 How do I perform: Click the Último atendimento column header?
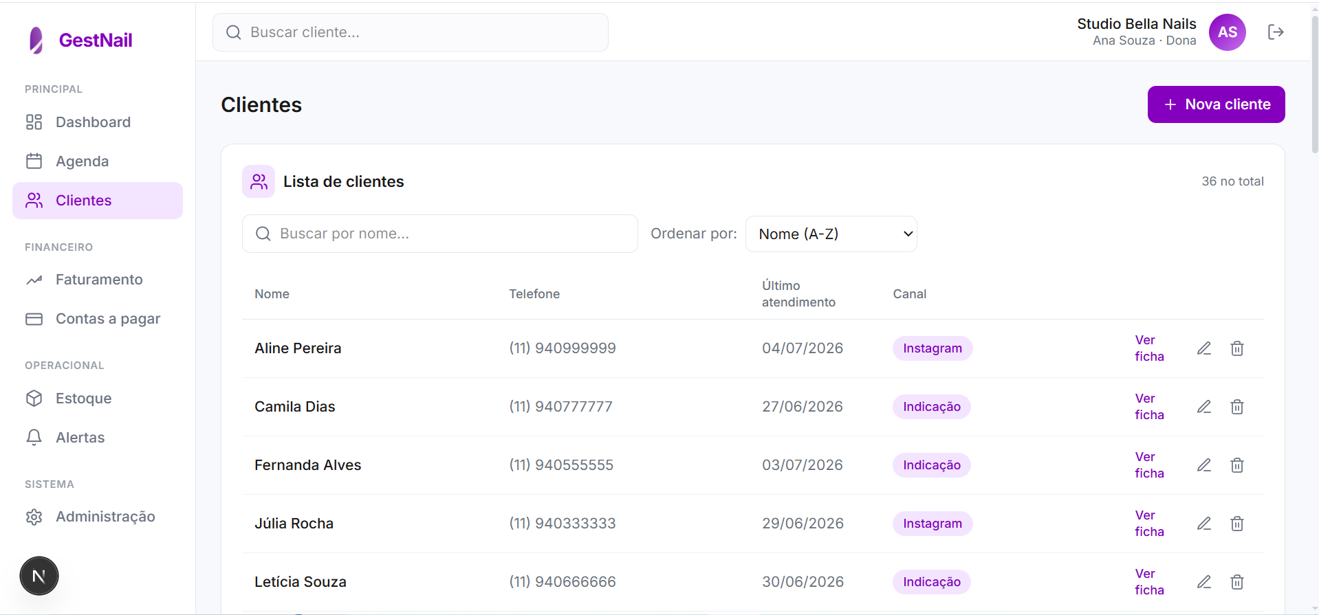point(798,294)
